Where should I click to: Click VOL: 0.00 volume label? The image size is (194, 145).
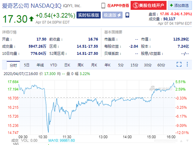coord(29,140)
